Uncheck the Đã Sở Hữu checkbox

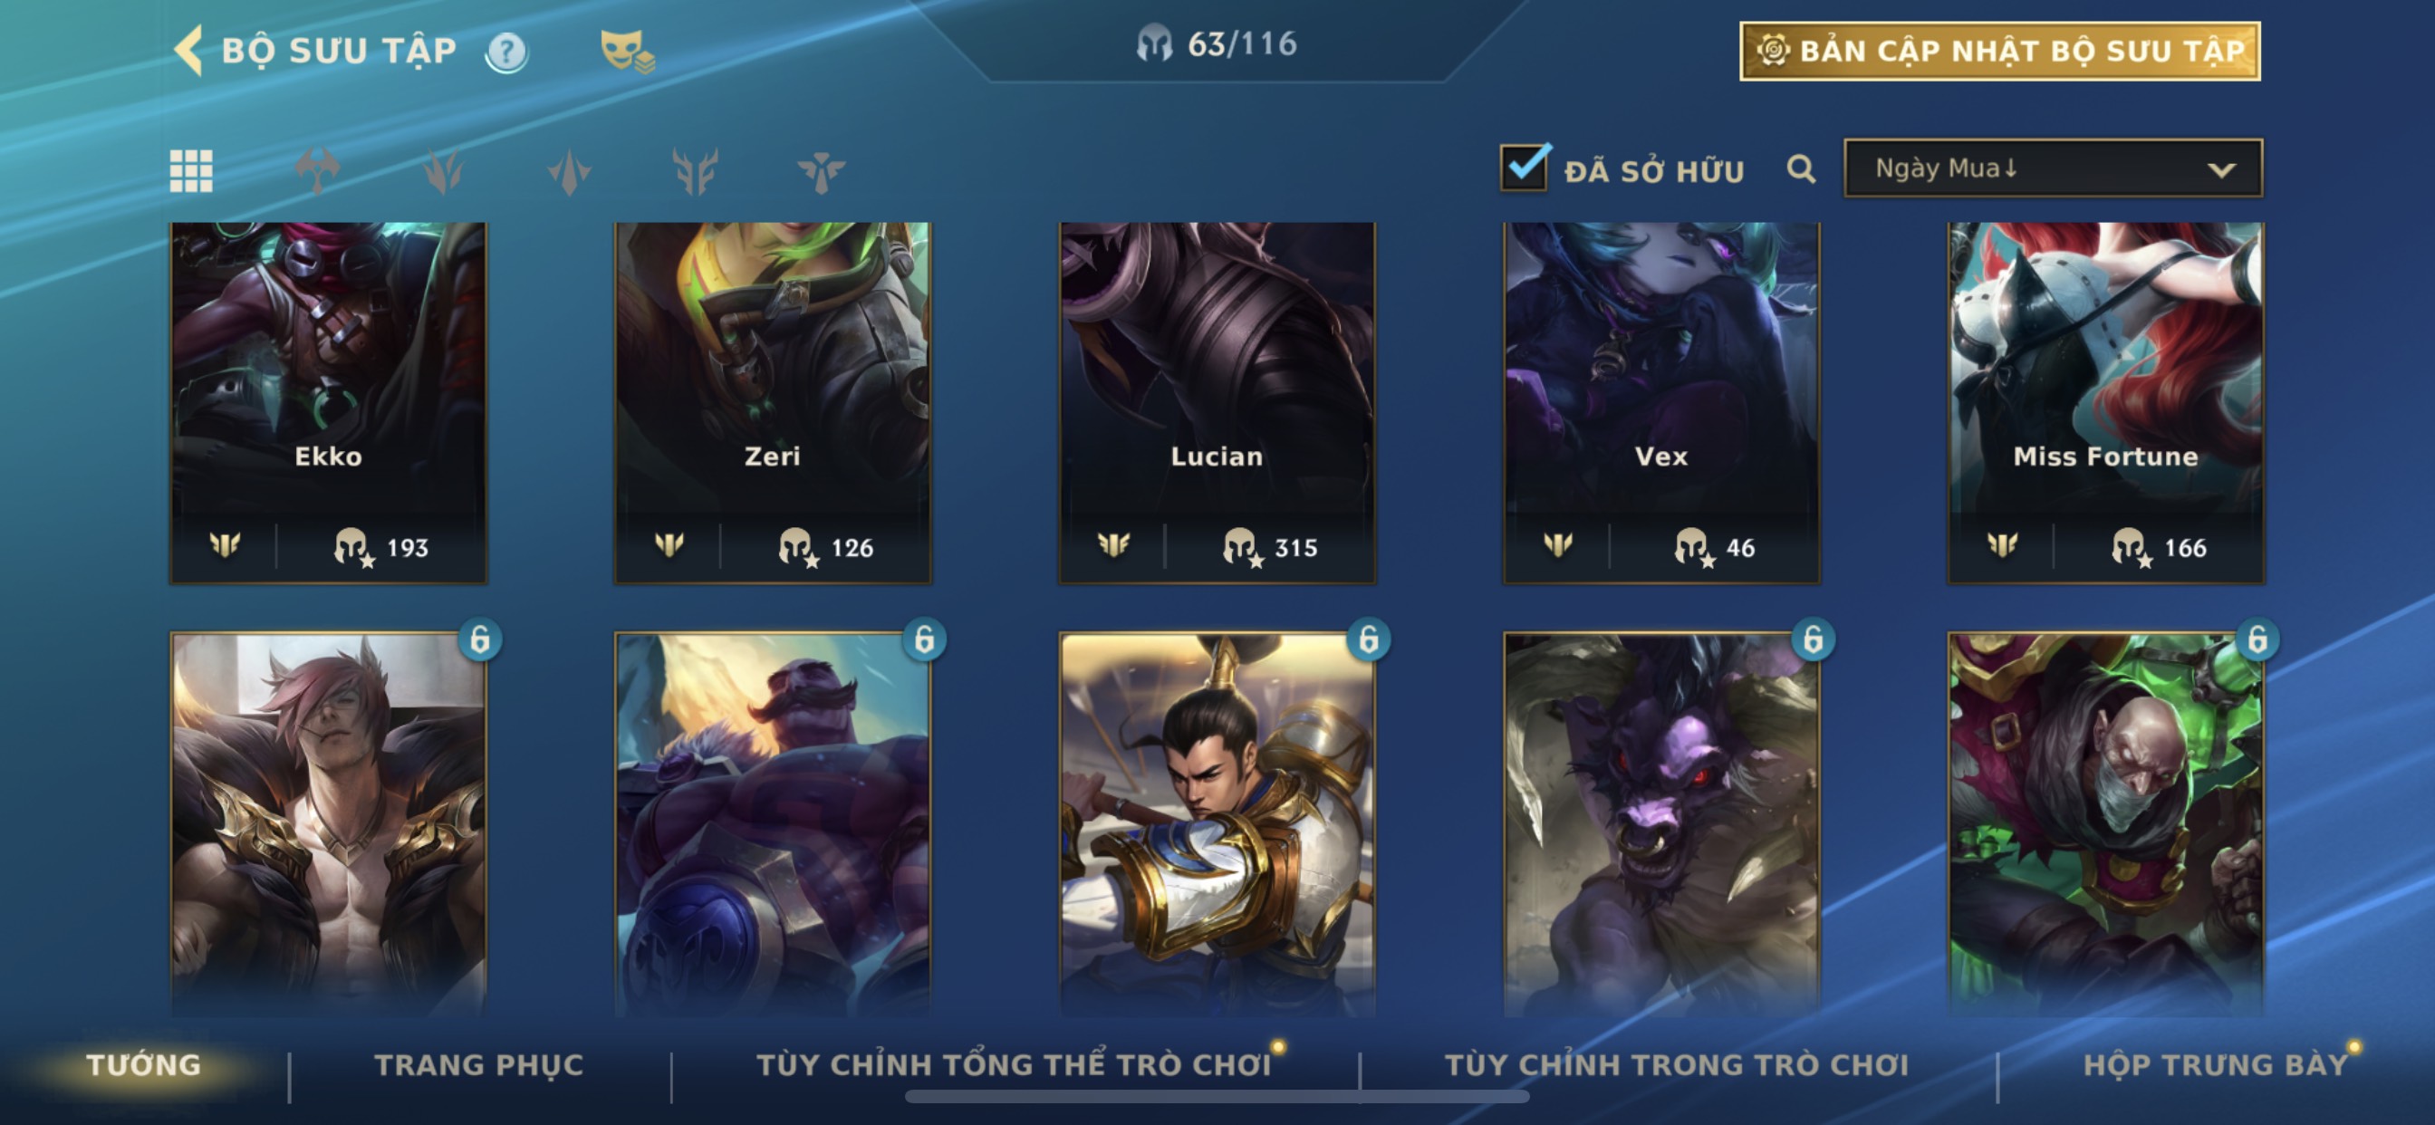coord(1525,168)
